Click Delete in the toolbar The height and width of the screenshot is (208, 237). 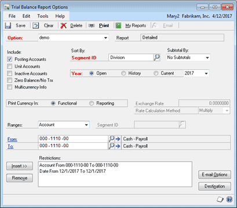pos(76,25)
